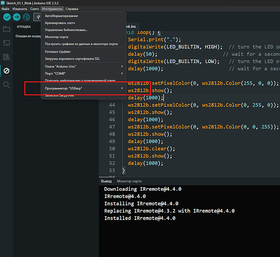
Task: Expand the Плата "Arduino Uno" submenu
Action: point(84,66)
